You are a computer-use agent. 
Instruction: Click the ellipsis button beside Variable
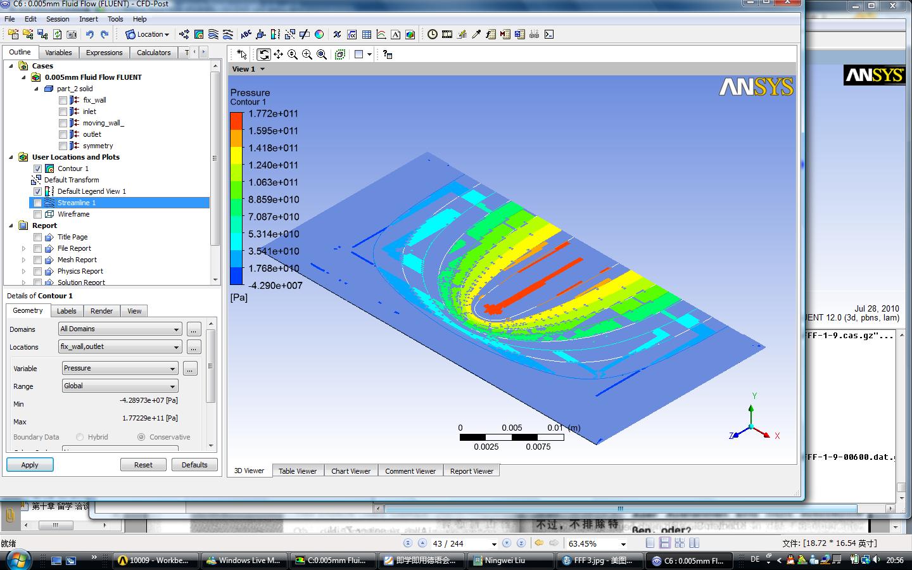coord(190,369)
